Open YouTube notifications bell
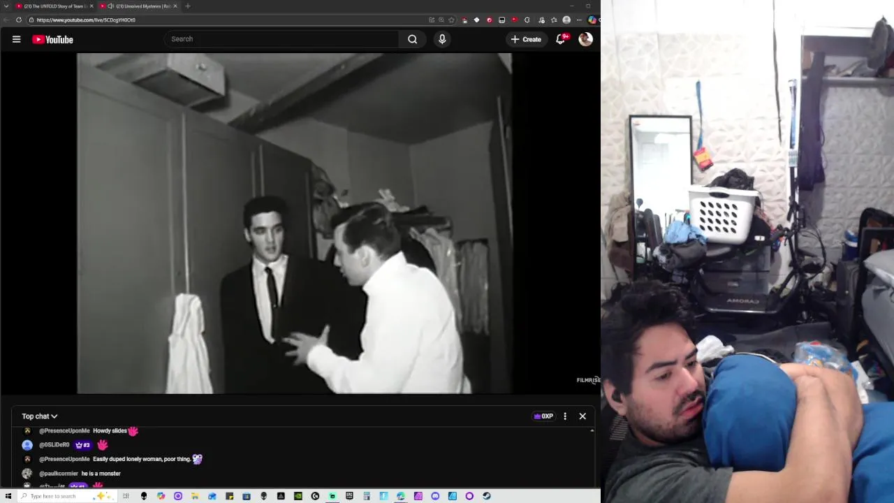894x503 pixels. coord(560,39)
